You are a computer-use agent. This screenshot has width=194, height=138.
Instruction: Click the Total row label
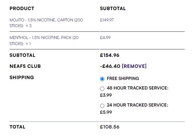(x=17, y=127)
